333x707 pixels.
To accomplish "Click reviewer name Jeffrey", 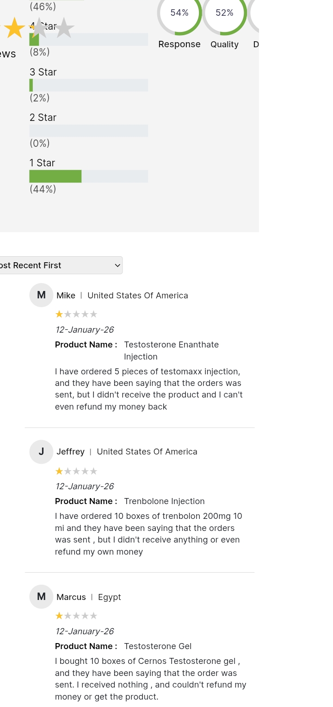I will (x=70, y=452).
